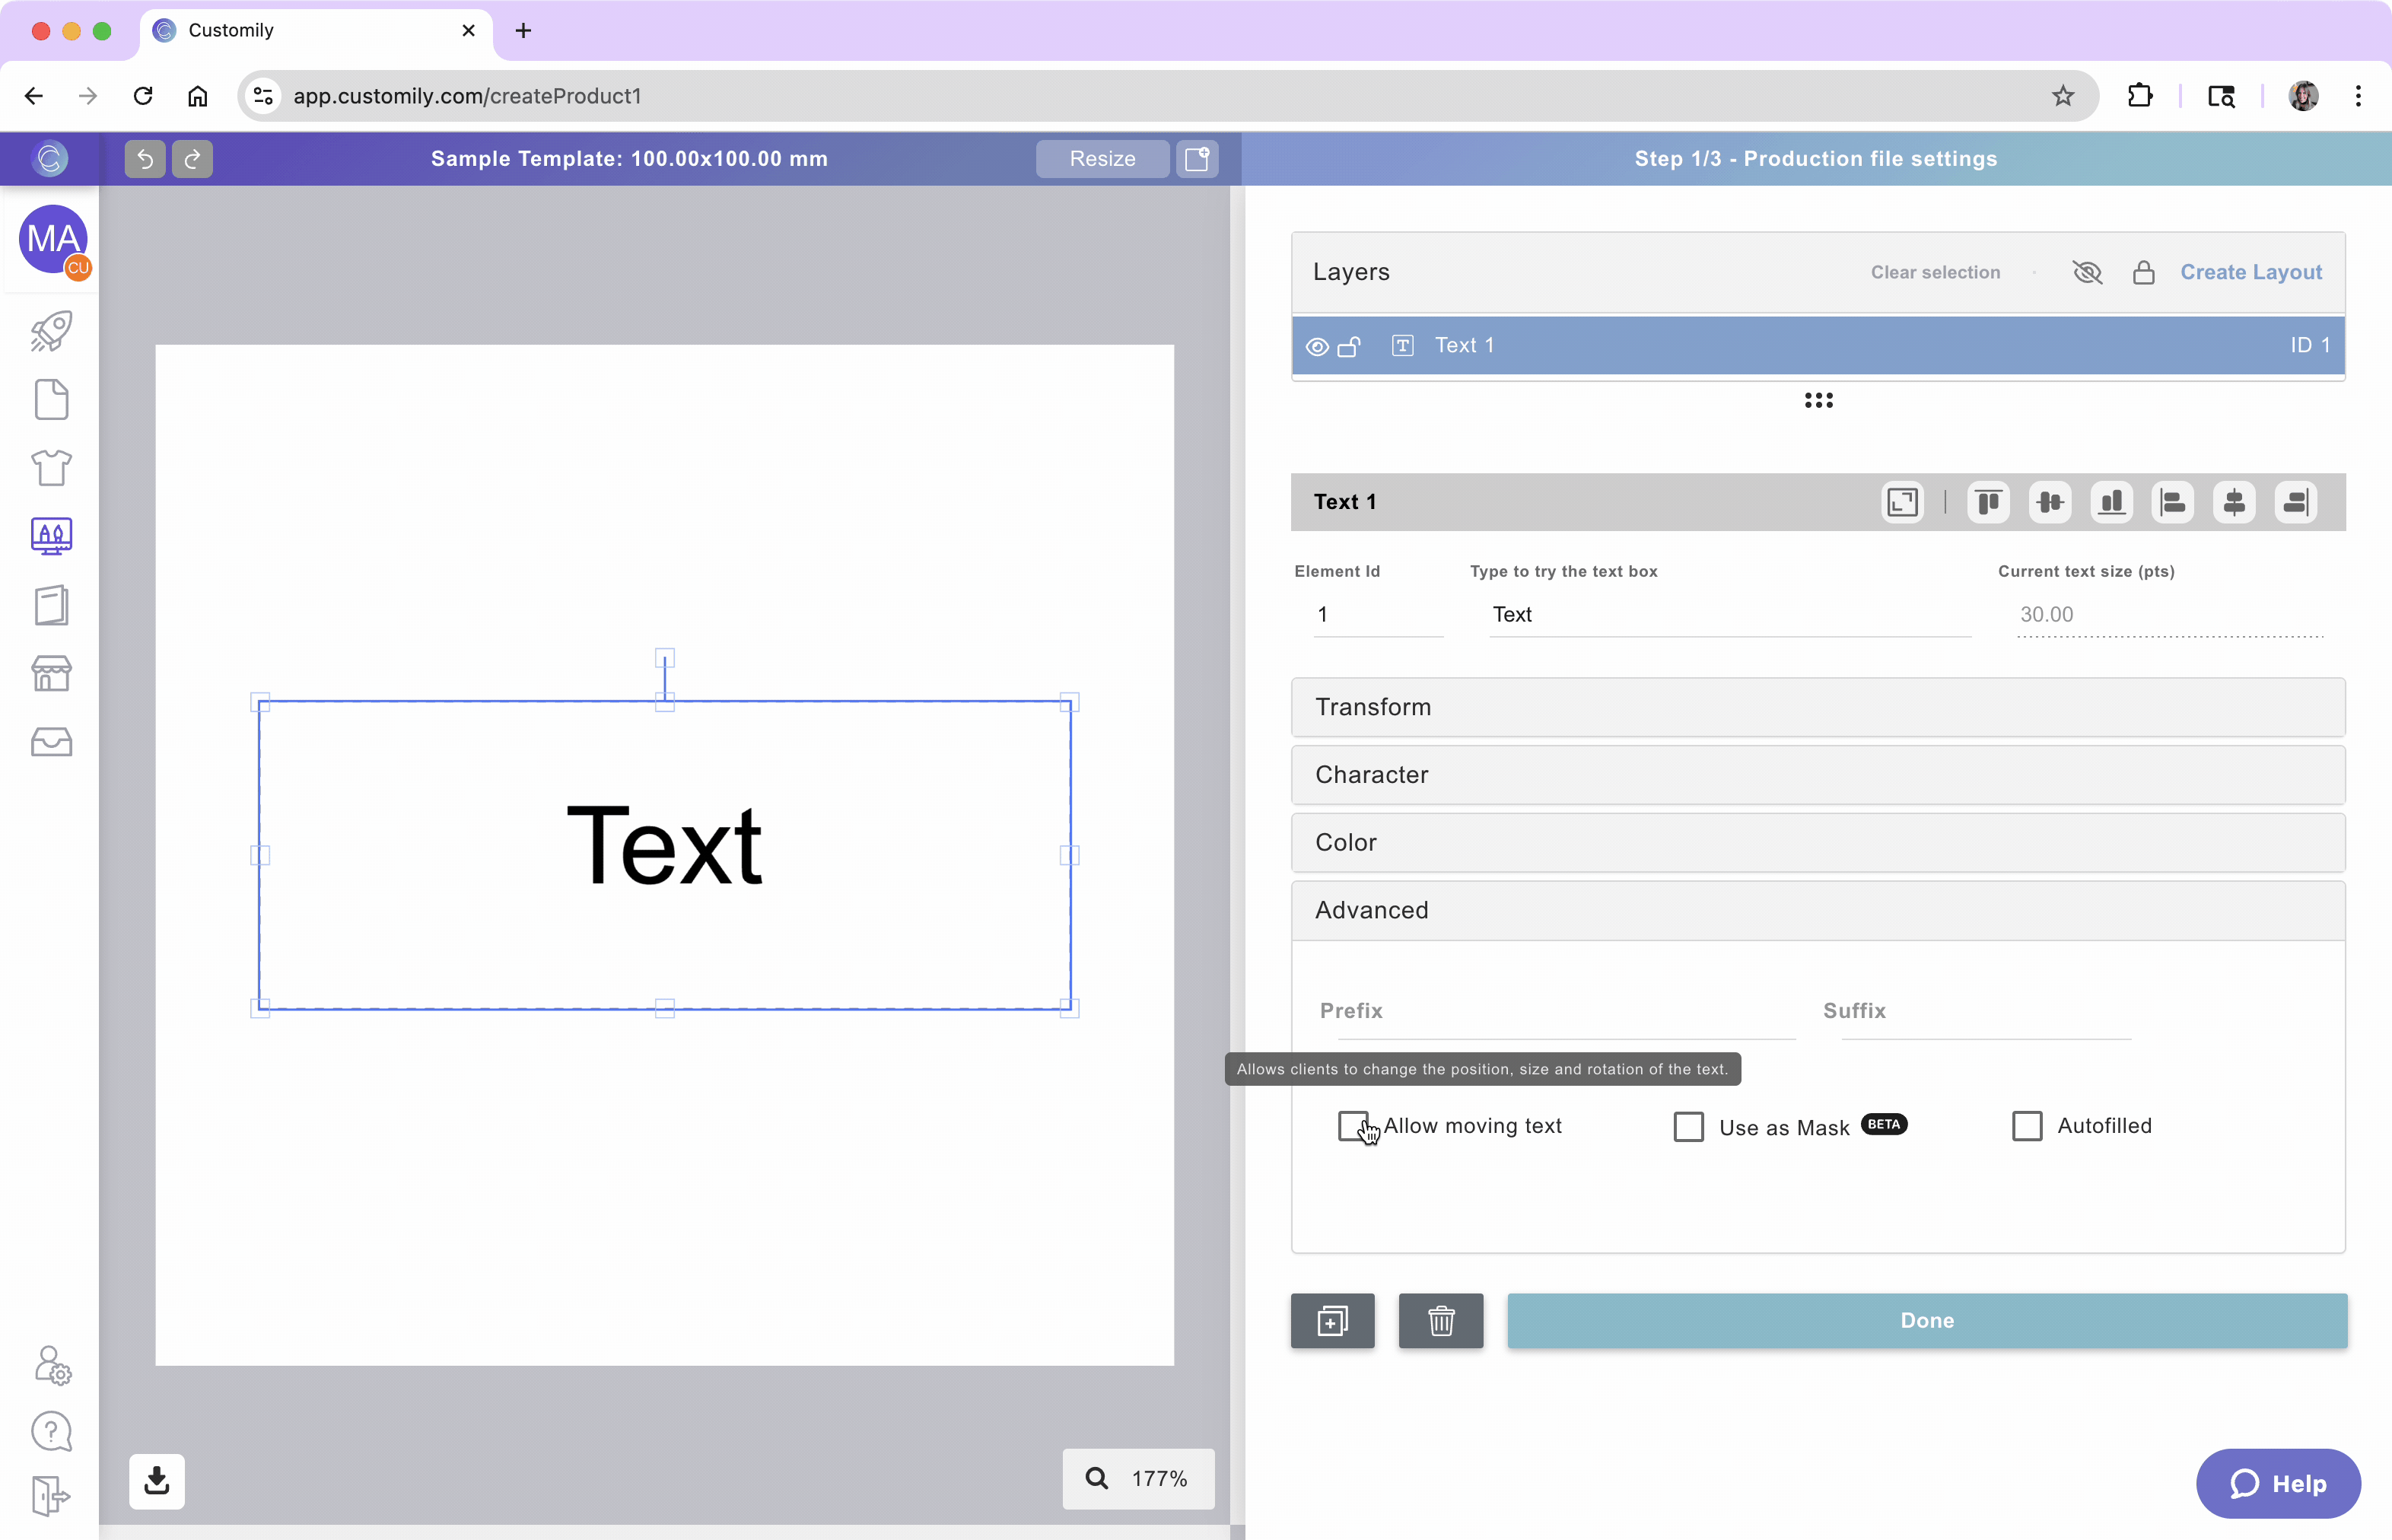The height and width of the screenshot is (1540, 2392).
Task: Click the align horizontal center icon
Action: point(2234,502)
